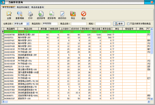Click the 查询 search button
Screen dimensions: 155x105
pos(119,24)
